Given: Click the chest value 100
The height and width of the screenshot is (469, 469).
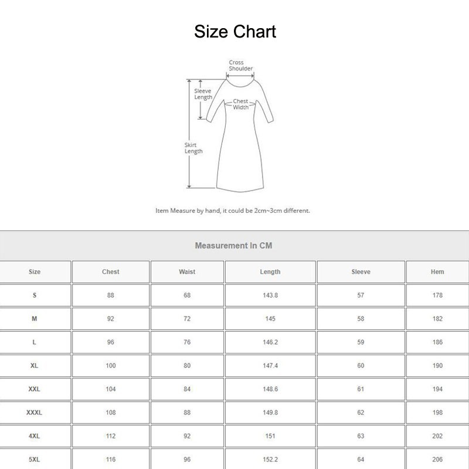Looking at the screenshot, I should tap(110, 366).
